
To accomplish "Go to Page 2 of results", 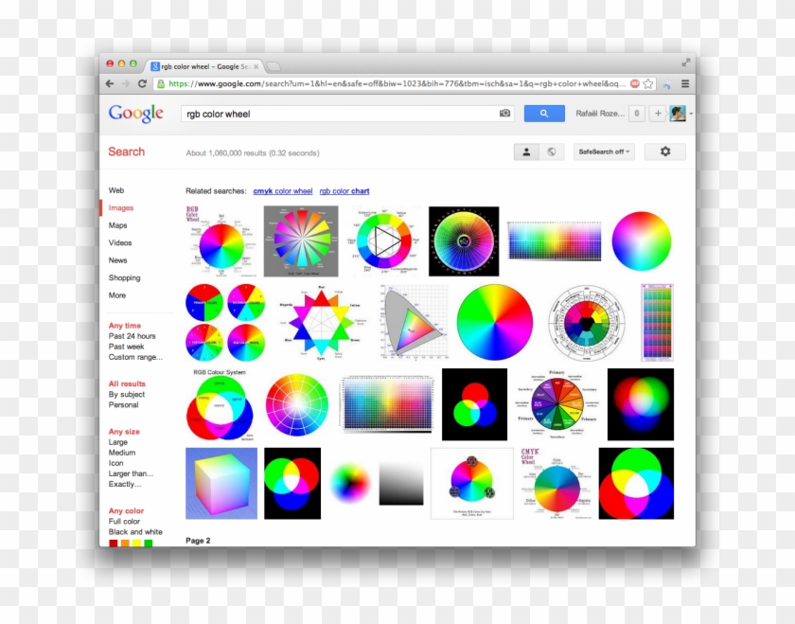I will coord(198,541).
